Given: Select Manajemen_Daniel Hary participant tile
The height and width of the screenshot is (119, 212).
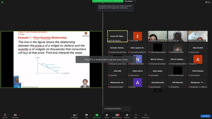Looking at the screenshot, I should pyautogui.click(x=117, y=59).
